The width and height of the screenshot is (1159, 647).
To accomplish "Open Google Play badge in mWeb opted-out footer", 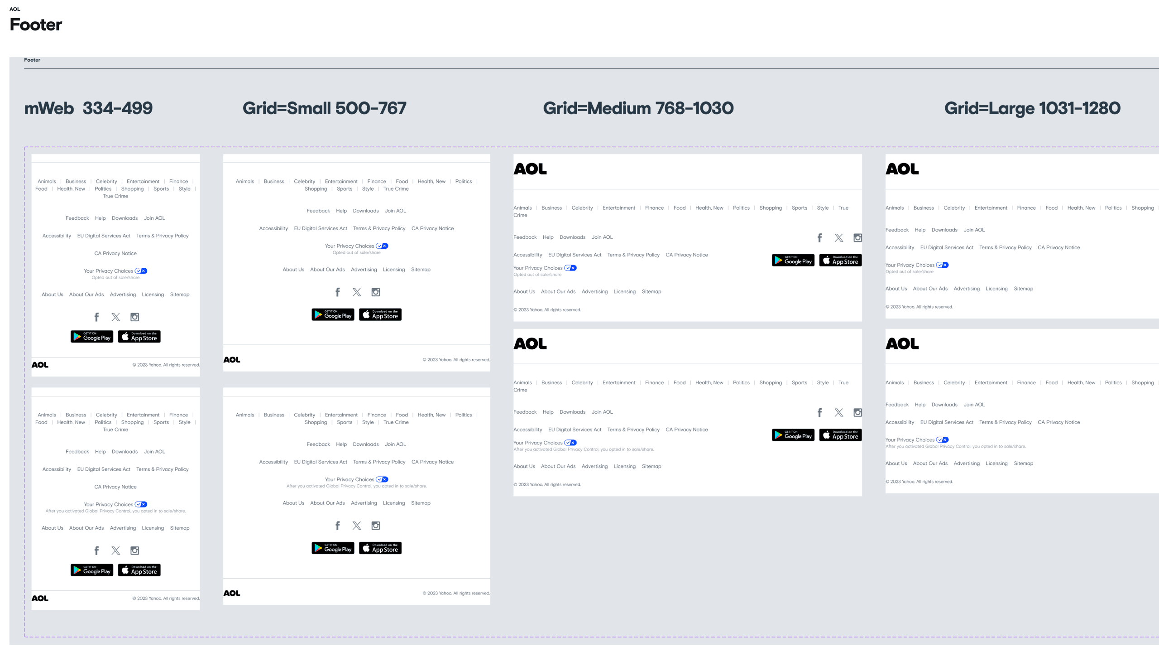I will (x=92, y=337).
